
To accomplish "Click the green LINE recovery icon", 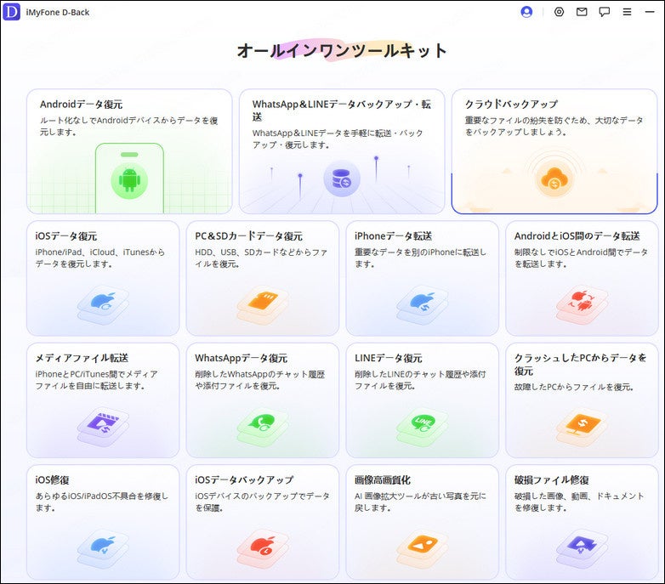I will [x=422, y=426].
